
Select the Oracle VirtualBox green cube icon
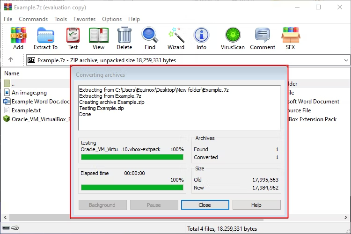click(7, 119)
